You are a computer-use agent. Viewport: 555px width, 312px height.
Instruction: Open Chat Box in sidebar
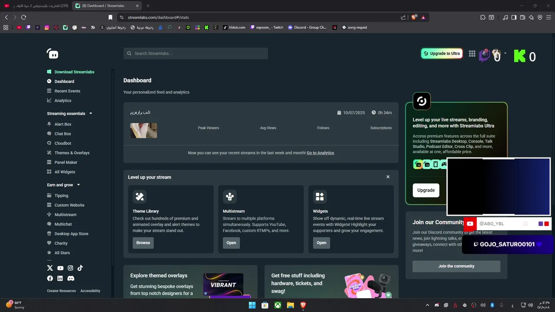[x=59, y=134]
